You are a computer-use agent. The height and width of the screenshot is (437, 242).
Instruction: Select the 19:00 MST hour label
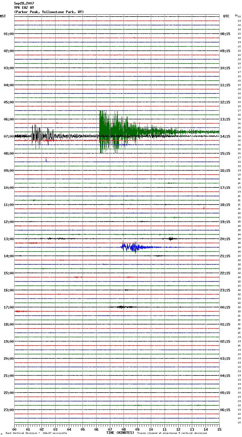click(x=9, y=342)
